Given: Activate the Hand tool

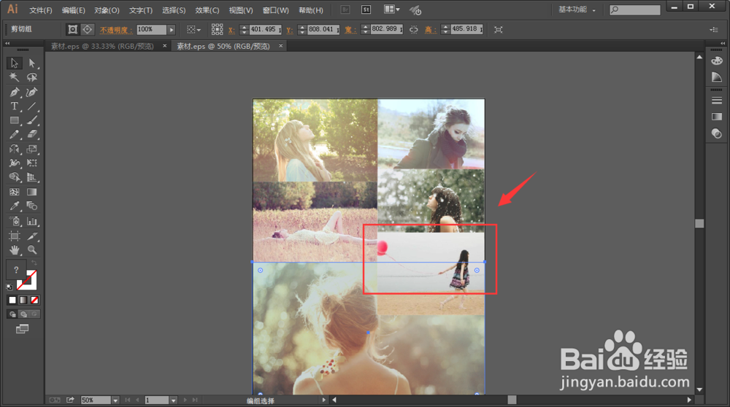Looking at the screenshot, I should point(15,249).
